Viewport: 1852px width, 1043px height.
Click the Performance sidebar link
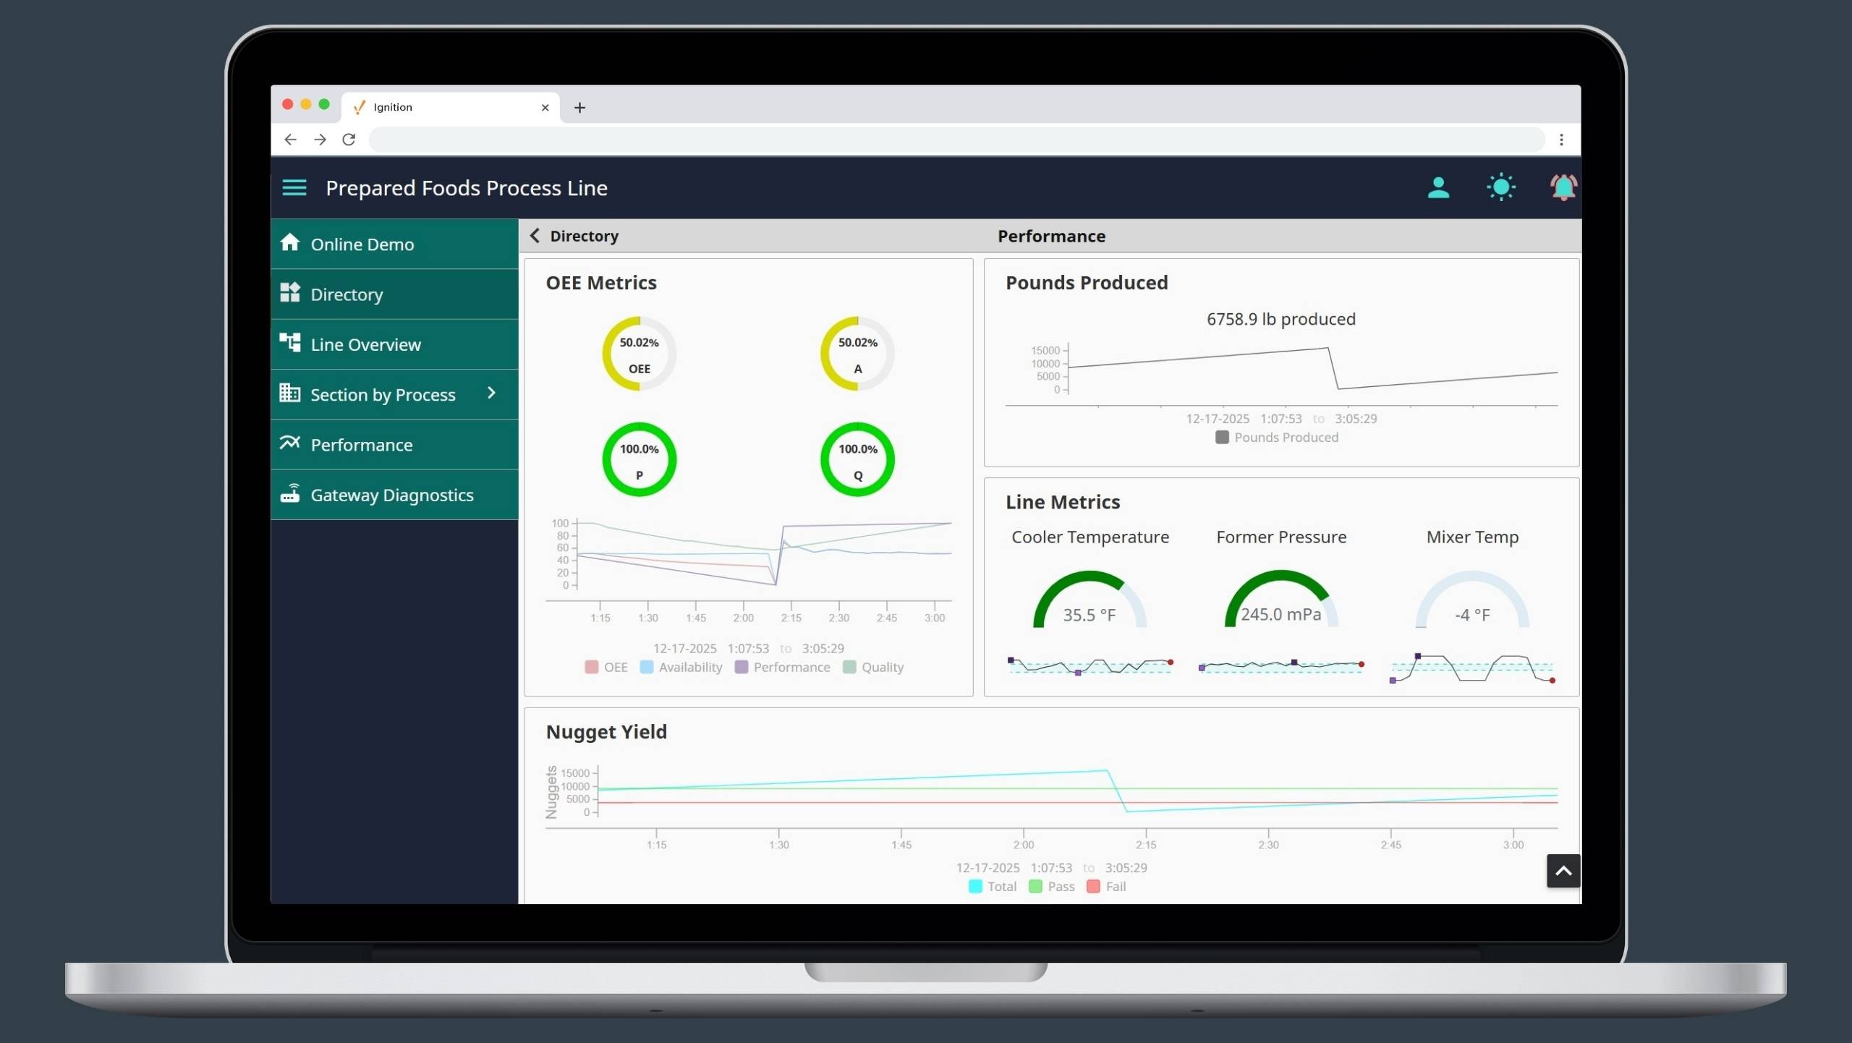361,445
